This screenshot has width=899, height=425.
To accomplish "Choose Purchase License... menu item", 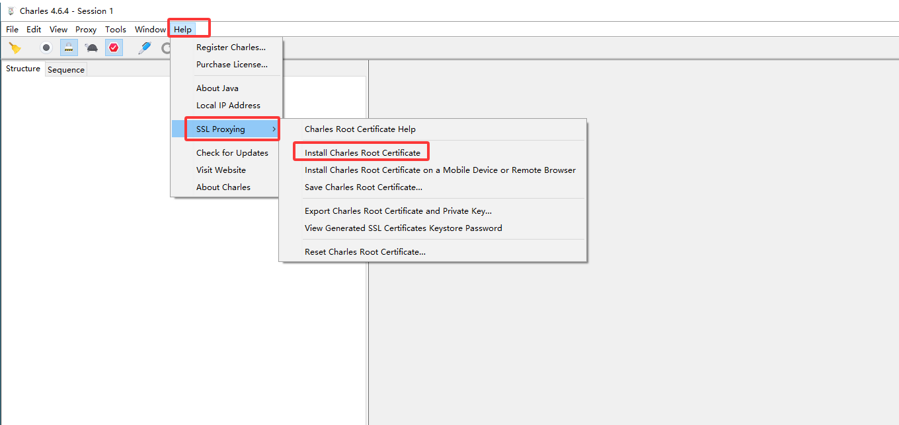I will 227,65.
